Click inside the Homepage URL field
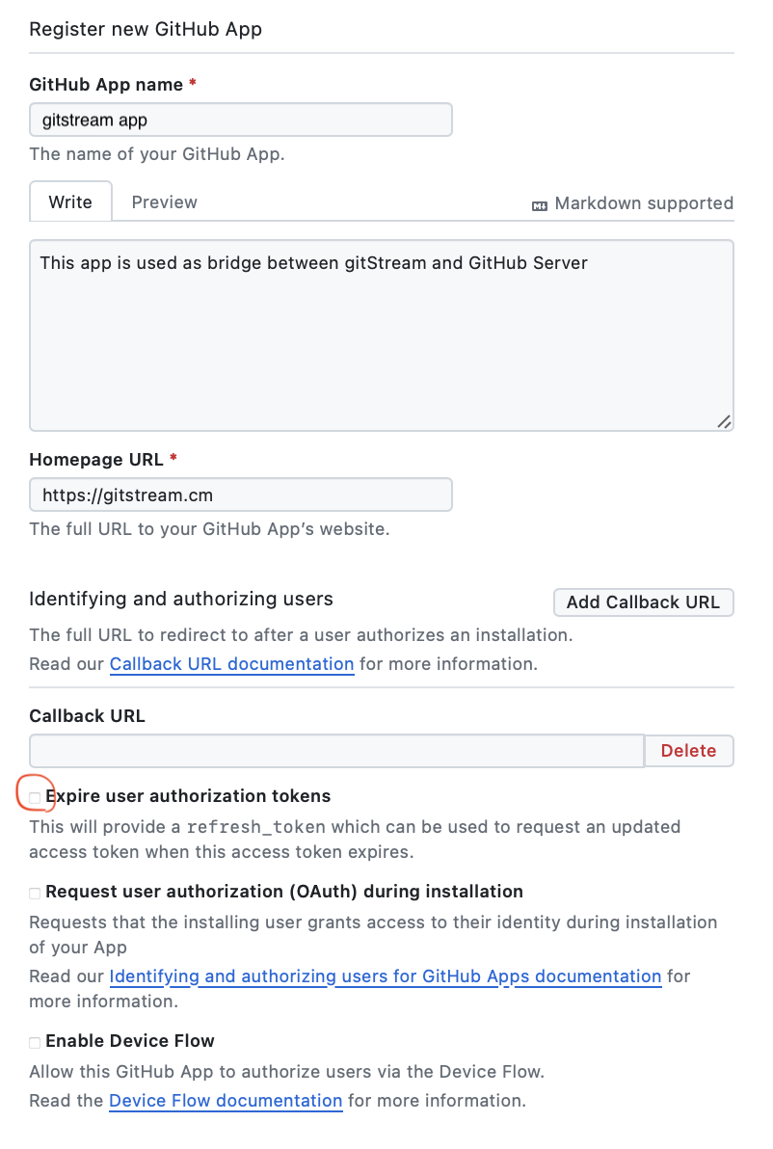The width and height of the screenshot is (773, 1149). [x=240, y=494]
